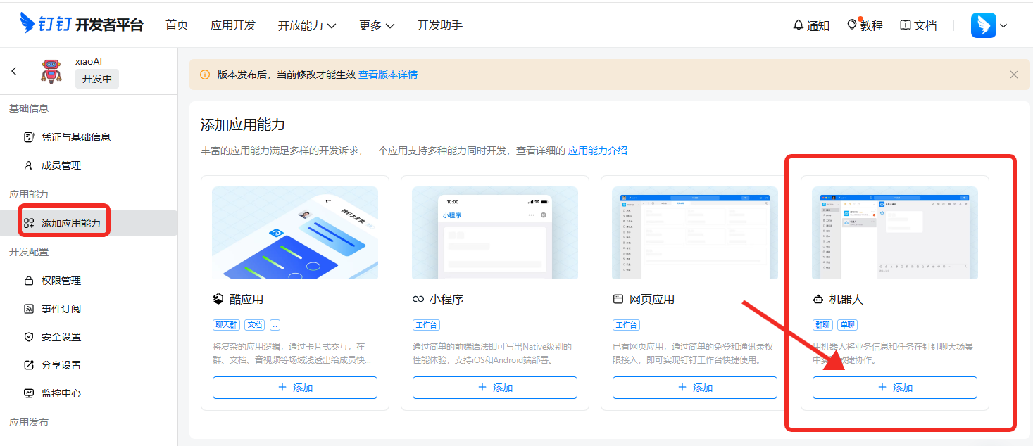The width and height of the screenshot is (1033, 446).
Task: Expand the 更多 dropdown menu
Action: (376, 25)
